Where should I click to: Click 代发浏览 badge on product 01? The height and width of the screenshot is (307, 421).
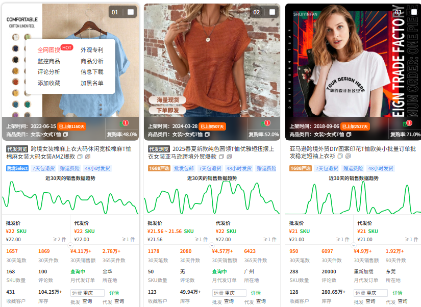coord(17,149)
